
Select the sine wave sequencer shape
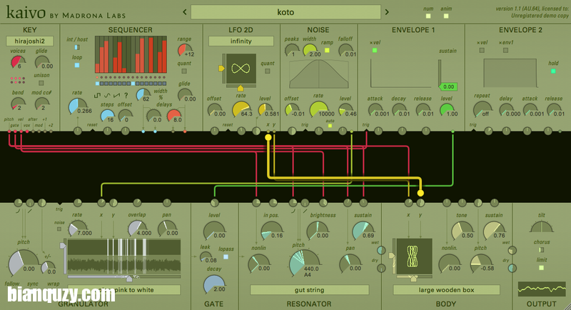point(107,96)
